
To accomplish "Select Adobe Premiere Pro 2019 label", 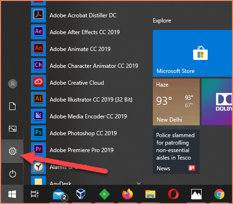I will pos(82,150).
